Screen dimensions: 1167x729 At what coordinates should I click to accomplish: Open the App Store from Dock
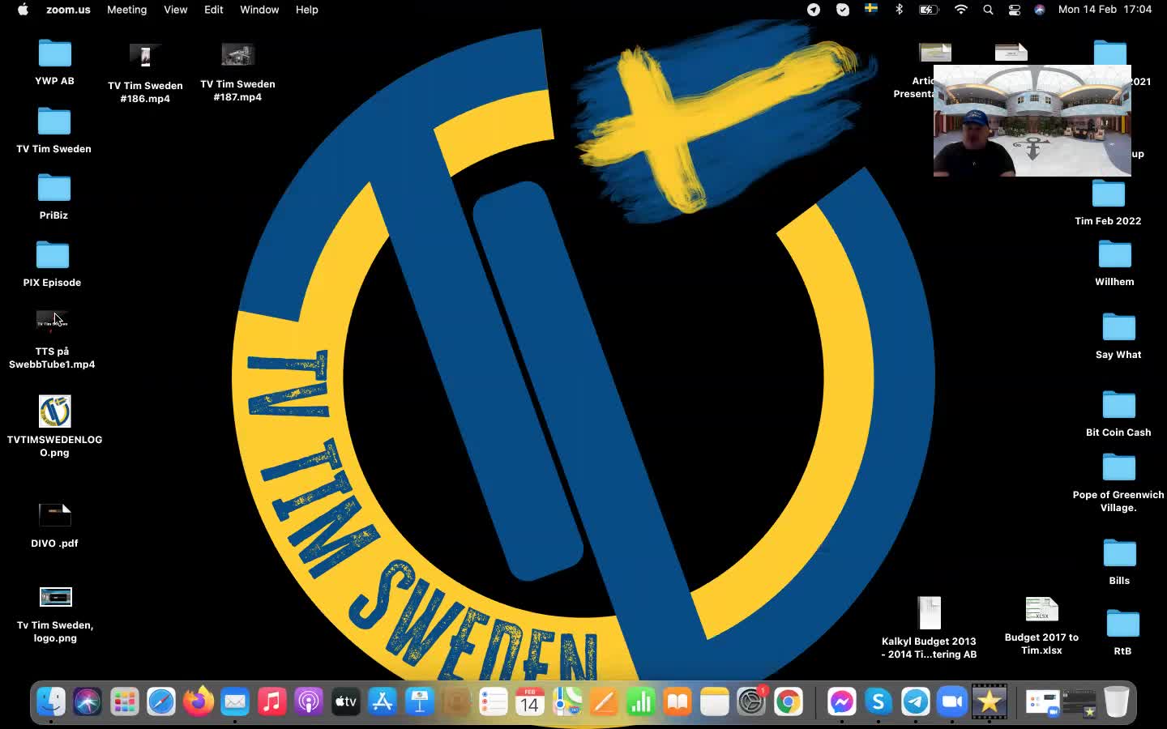383,701
